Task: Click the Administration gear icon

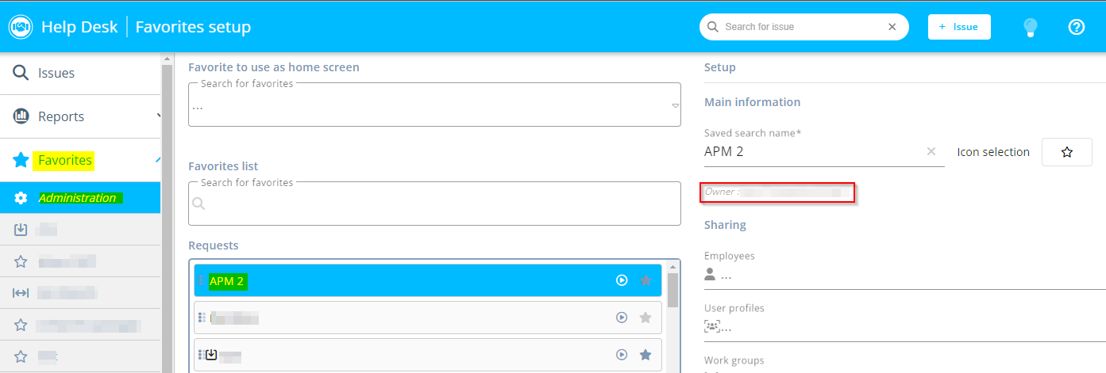Action: click(21, 198)
